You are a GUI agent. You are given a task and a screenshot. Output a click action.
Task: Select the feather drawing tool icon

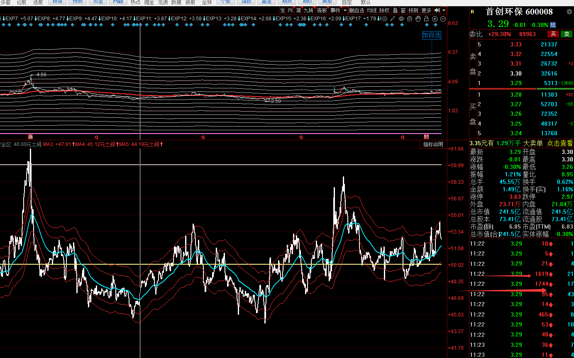(393, 19)
